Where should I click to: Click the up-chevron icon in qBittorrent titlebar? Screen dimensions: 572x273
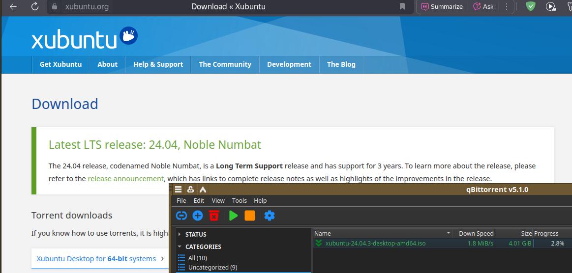tap(203, 189)
